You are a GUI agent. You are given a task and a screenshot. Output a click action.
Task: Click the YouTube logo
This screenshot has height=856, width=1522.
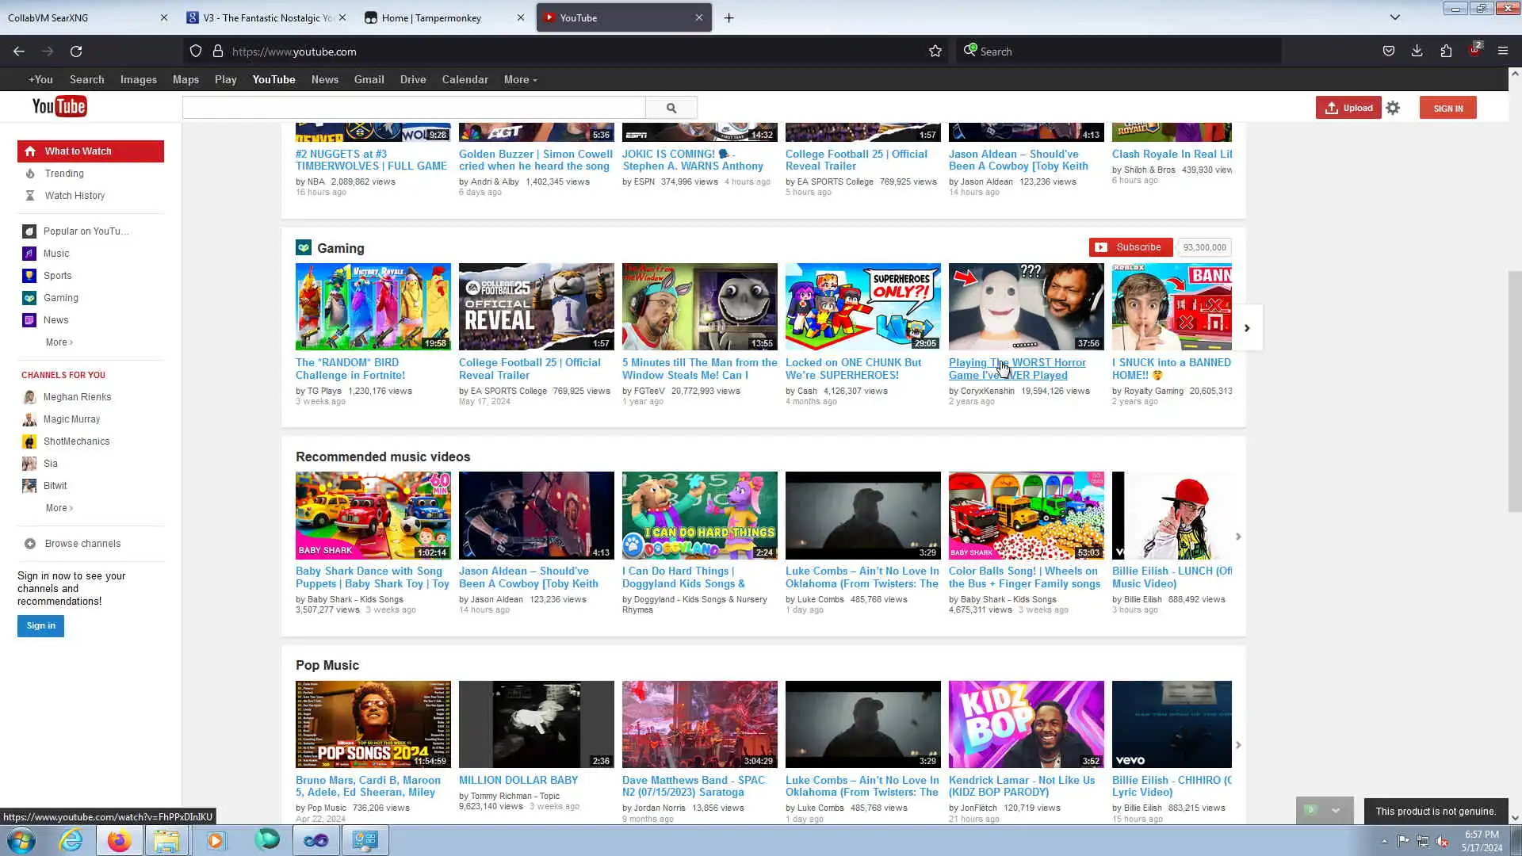click(59, 106)
